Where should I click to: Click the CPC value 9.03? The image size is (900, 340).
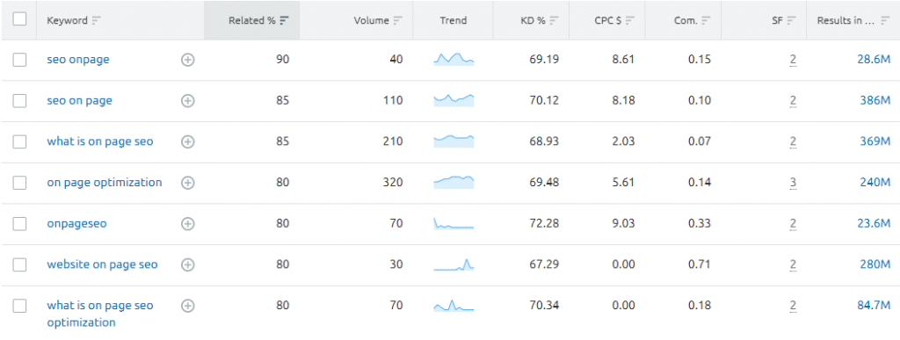point(623,224)
